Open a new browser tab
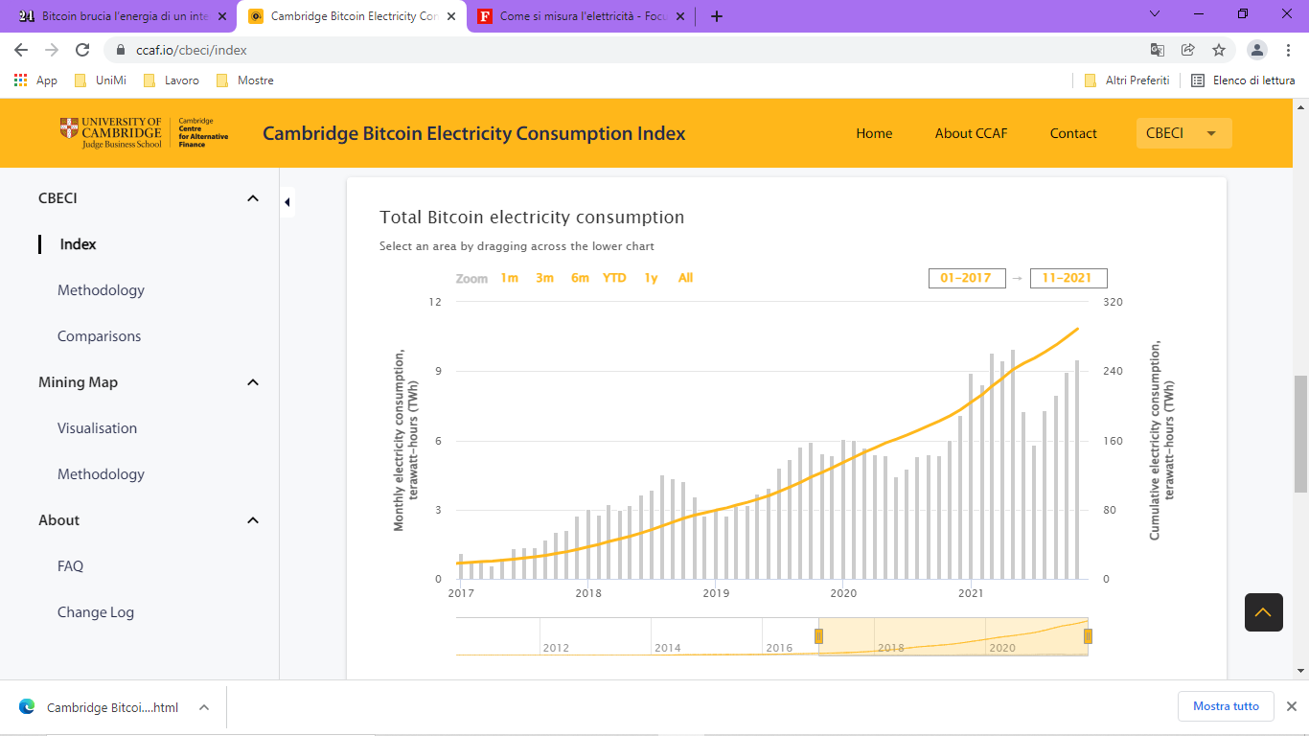The image size is (1309, 736). (x=717, y=16)
